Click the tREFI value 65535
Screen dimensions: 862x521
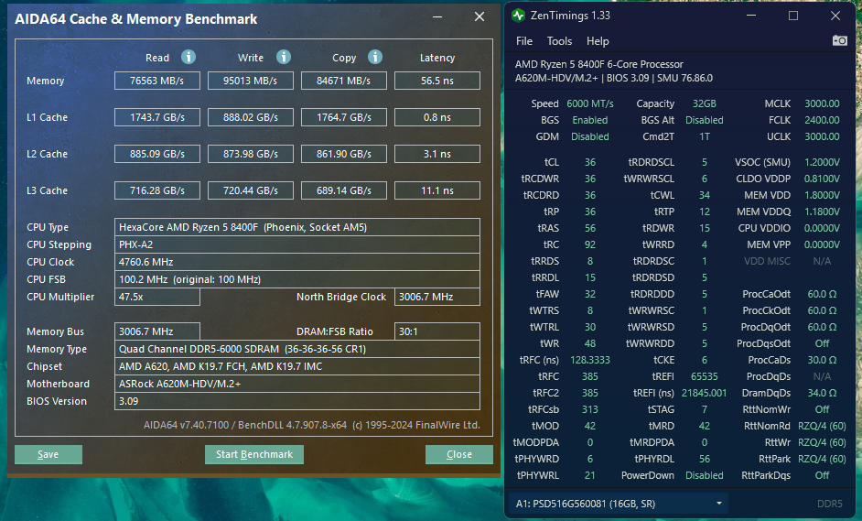click(x=705, y=376)
